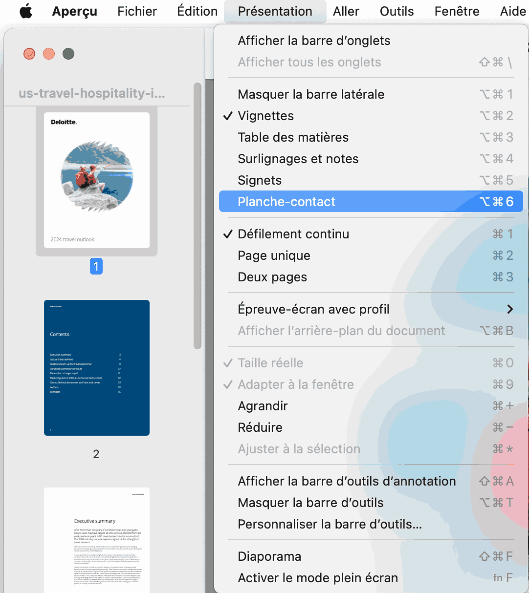Select Table des matières sidebar view
The width and height of the screenshot is (529, 593).
pyautogui.click(x=371, y=137)
